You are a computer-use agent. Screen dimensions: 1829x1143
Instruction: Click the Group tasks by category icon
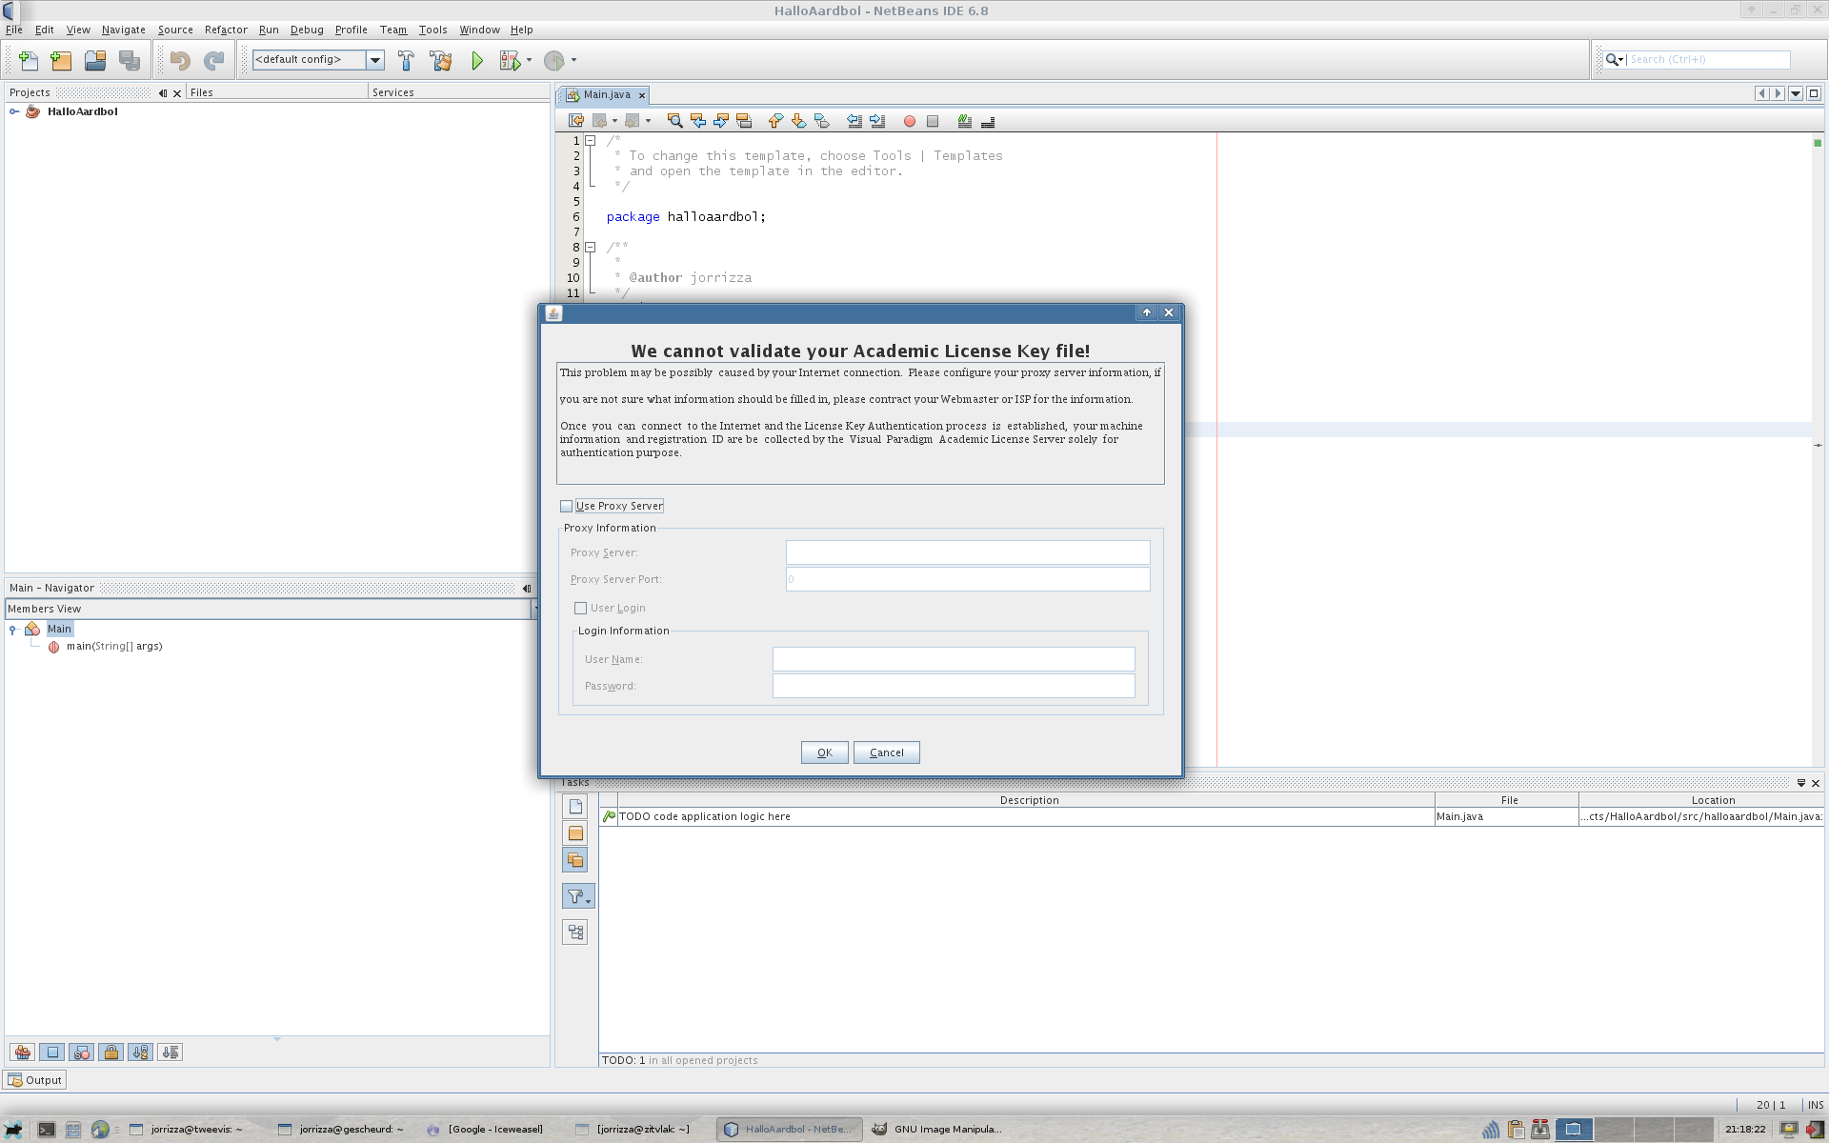pos(575,932)
